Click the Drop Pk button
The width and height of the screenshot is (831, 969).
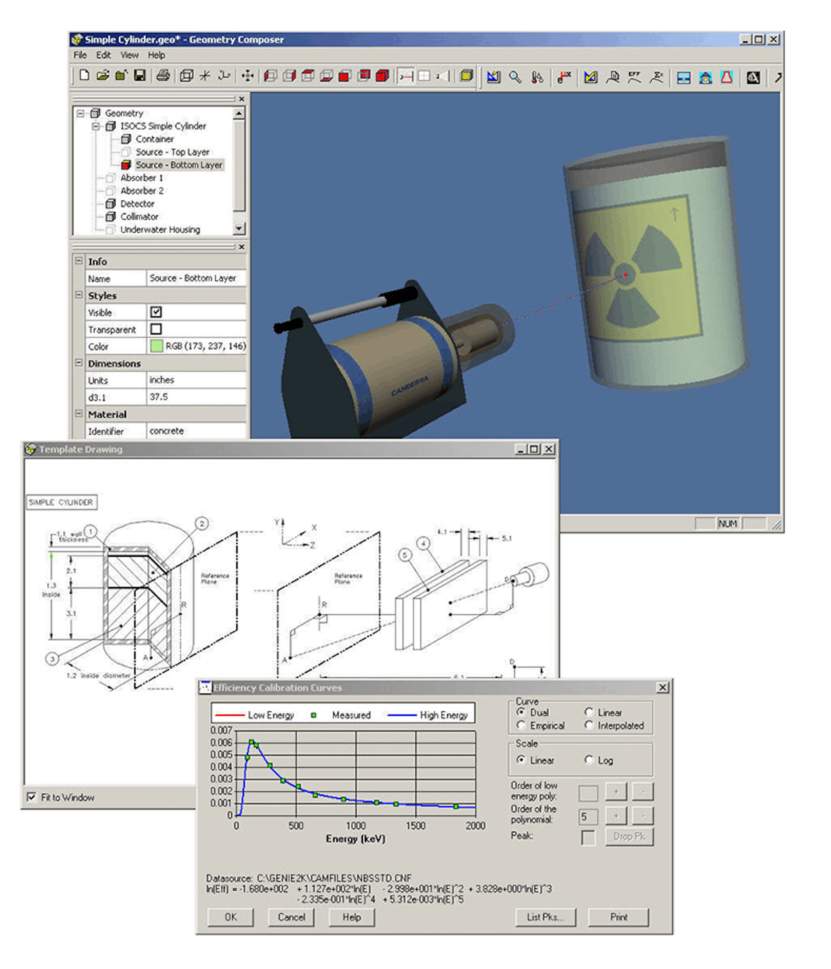point(630,836)
